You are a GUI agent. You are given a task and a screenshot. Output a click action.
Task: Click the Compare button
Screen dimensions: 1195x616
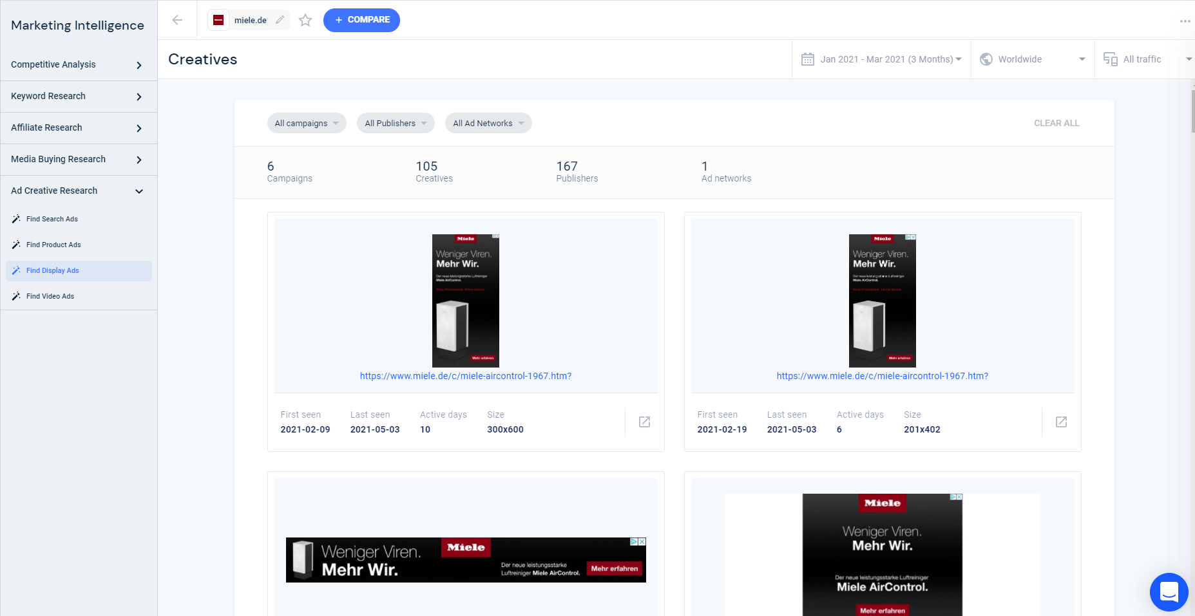[x=361, y=20]
